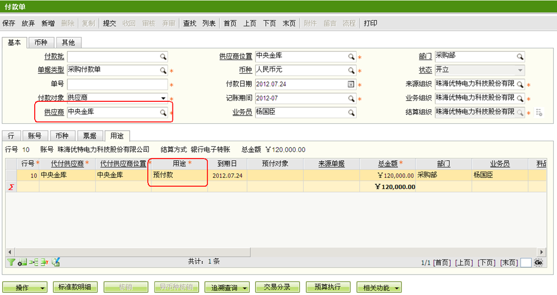Image resolution: width=557 pixels, height=295 pixels.
Task: Click the copy-and-edit icon below the grid
Action: [x=56, y=262]
